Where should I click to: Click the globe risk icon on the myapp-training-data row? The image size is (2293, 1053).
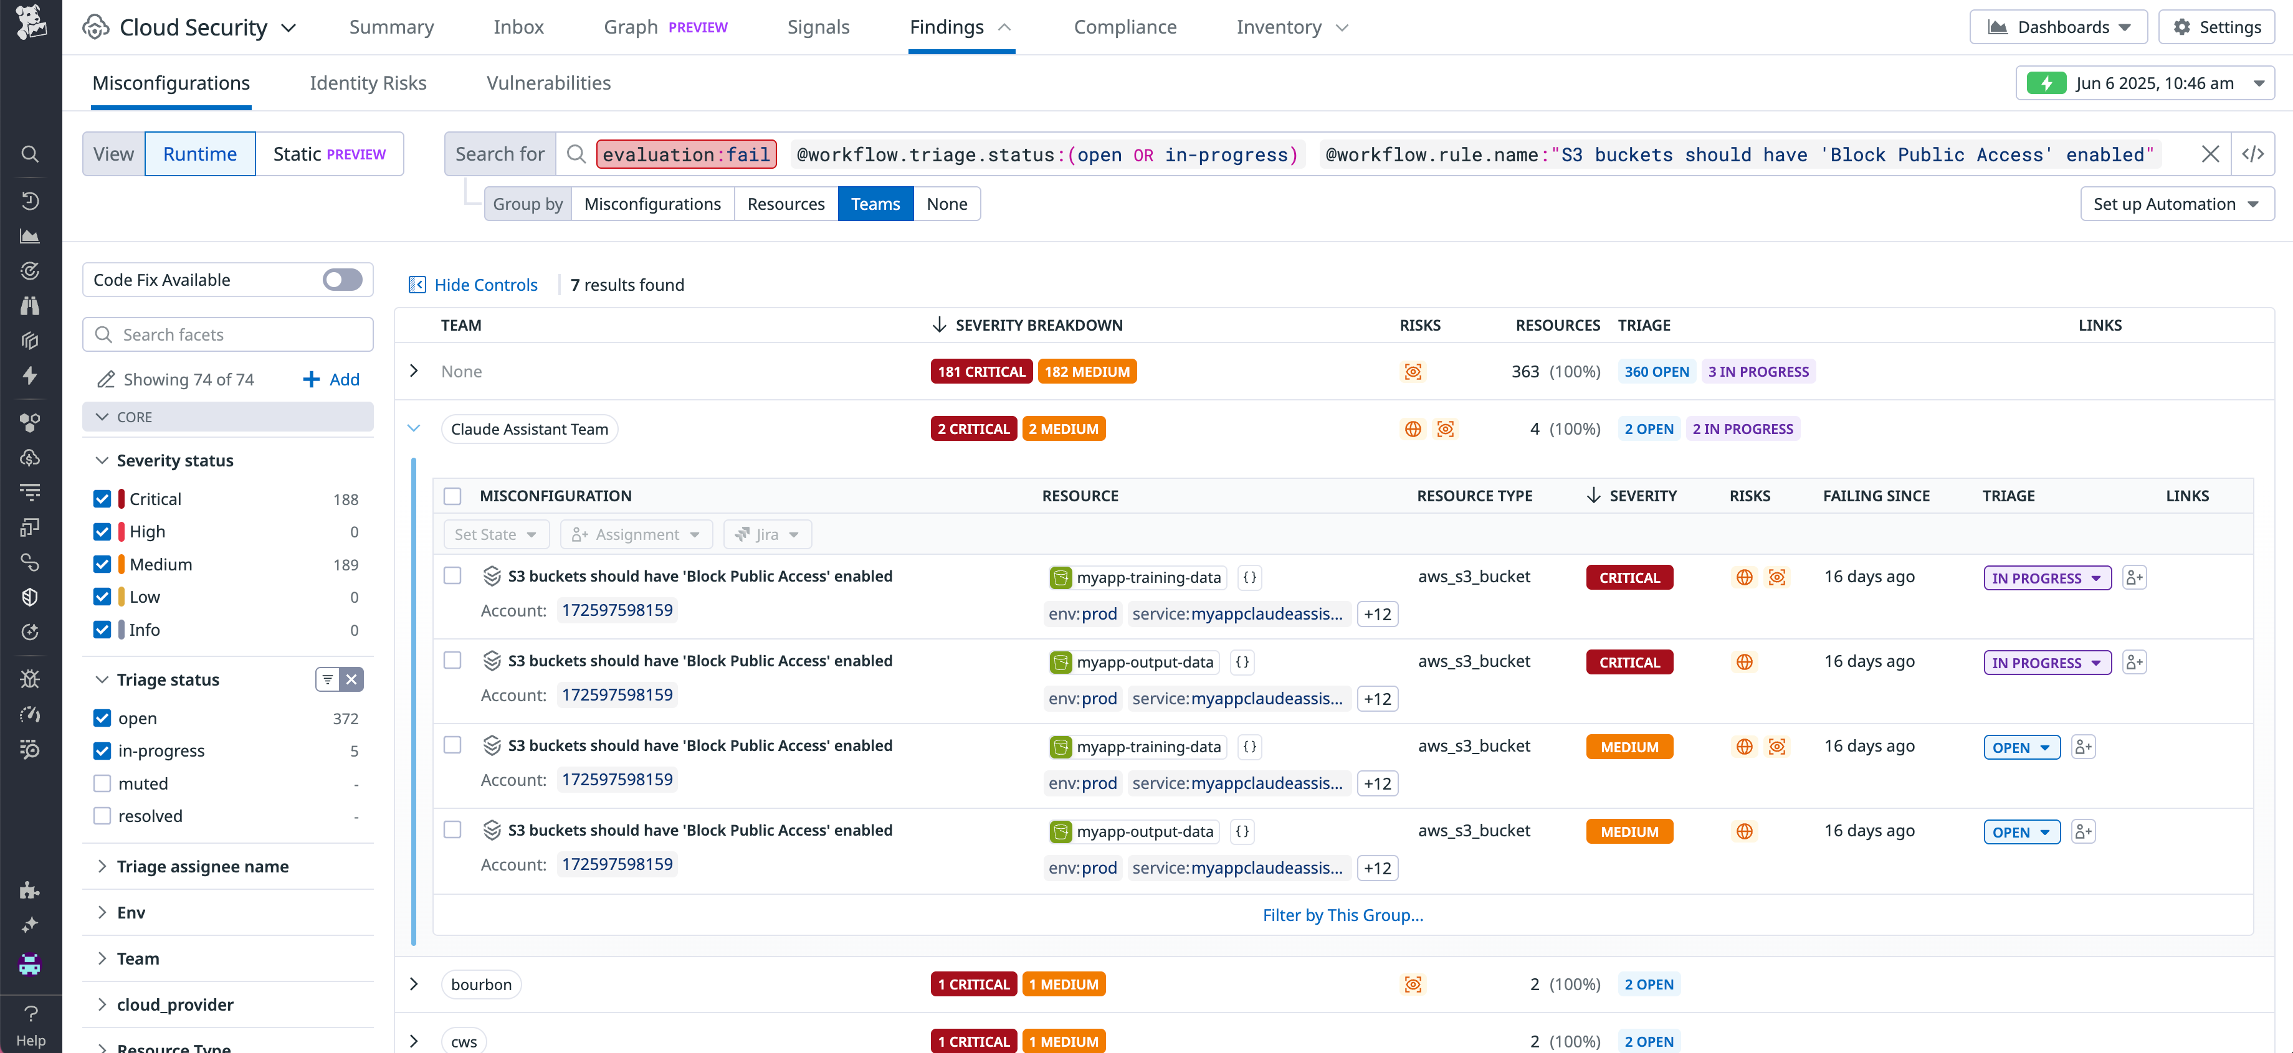coord(1744,576)
